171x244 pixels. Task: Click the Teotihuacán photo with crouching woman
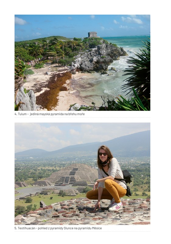coord(82,174)
